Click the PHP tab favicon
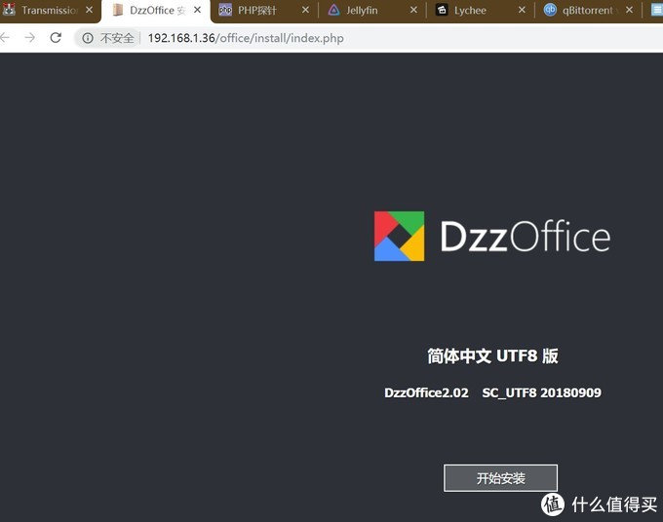The image size is (663, 522). tap(225, 10)
